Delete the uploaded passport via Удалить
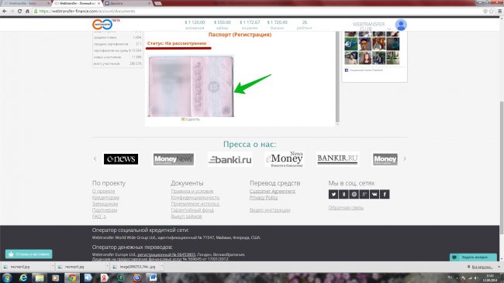 coord(191,119)
